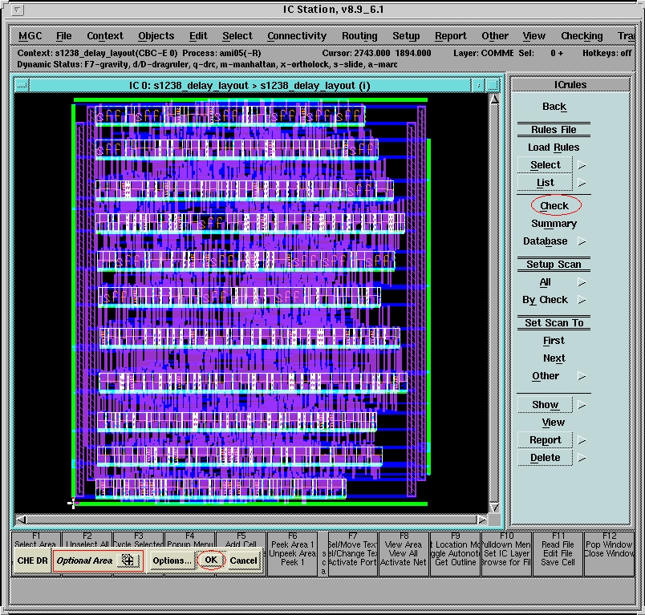This screenshot has height=615, width=645.
Task: Expand the Database submenu arrow
Action: pyautogui.click(x=582, y=241)
